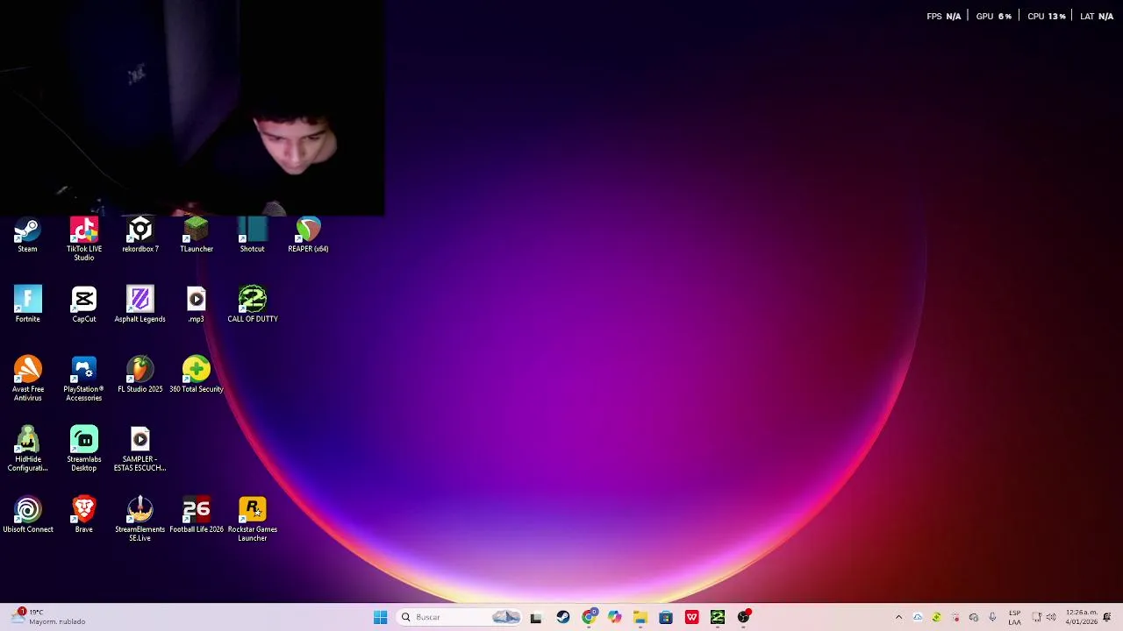Open OBS Studio from the taskbar

tap(744, 617)
